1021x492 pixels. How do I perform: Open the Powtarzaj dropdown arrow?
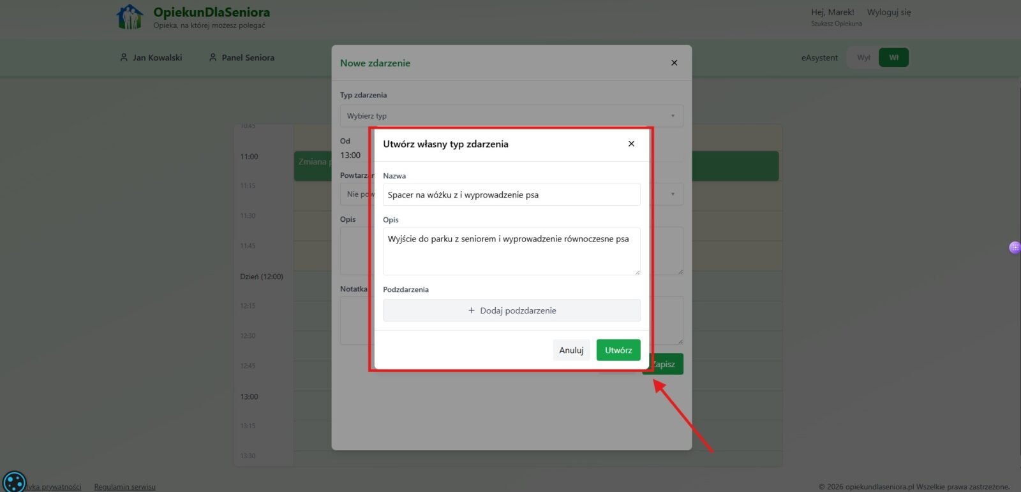click(672, 194)
